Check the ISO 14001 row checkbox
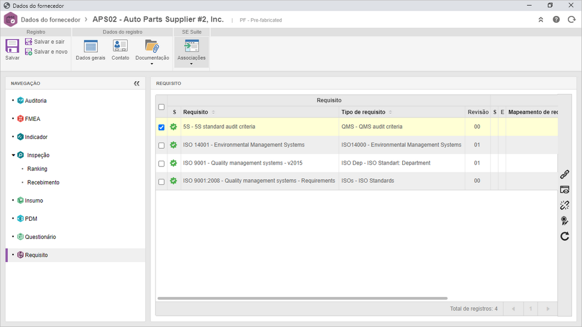The height and width of the screenshot is (327, 582). [x=162, y=145]
